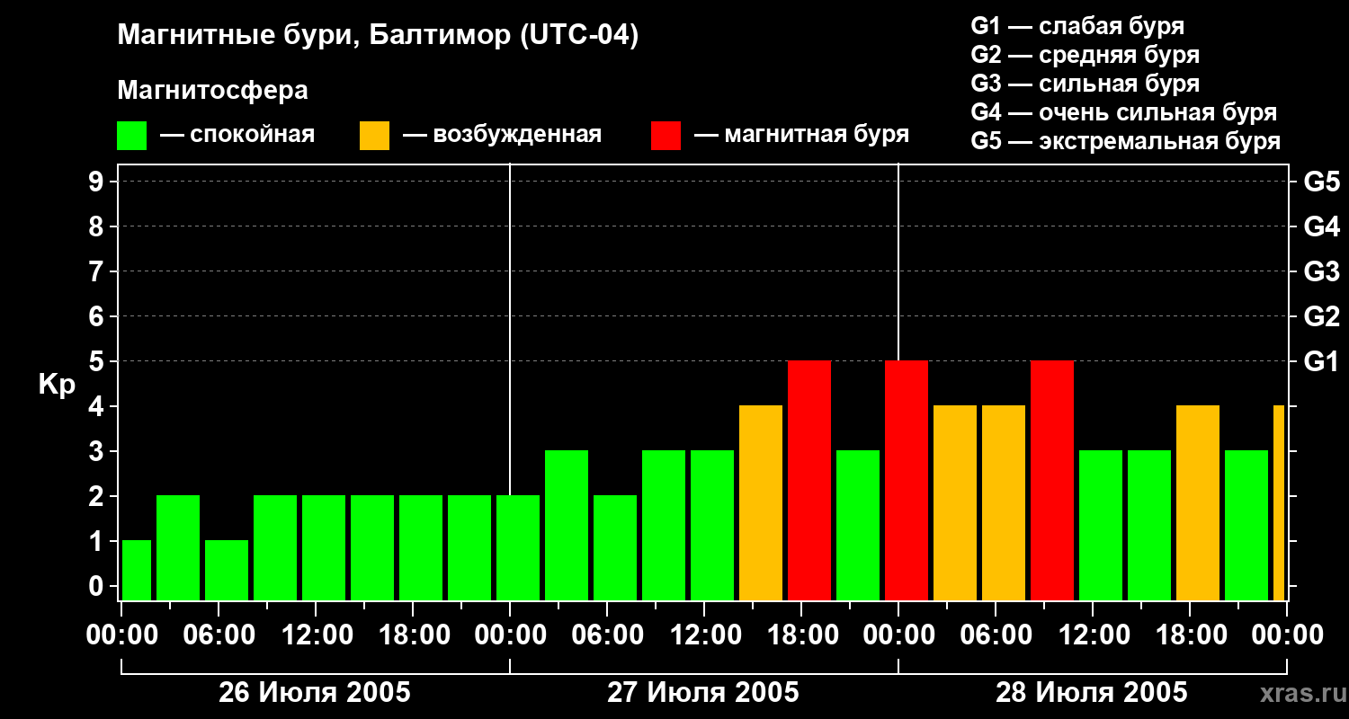Click the green bar at 12:00 on 28 Июля
Screen dimensions: 1349x719
pos(1101,525)
